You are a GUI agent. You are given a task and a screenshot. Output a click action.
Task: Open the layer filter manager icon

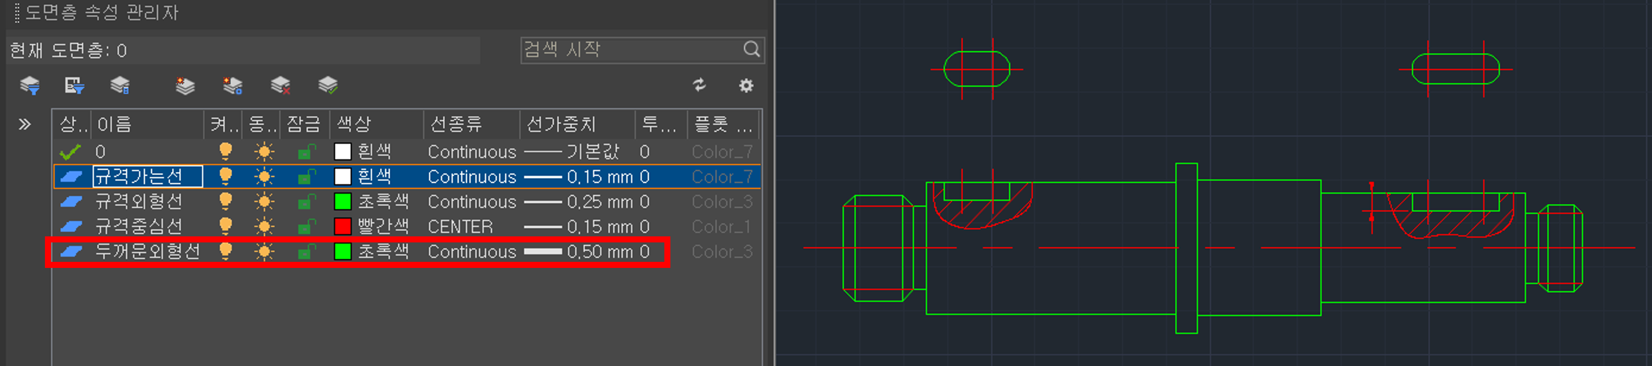point(29,85)
